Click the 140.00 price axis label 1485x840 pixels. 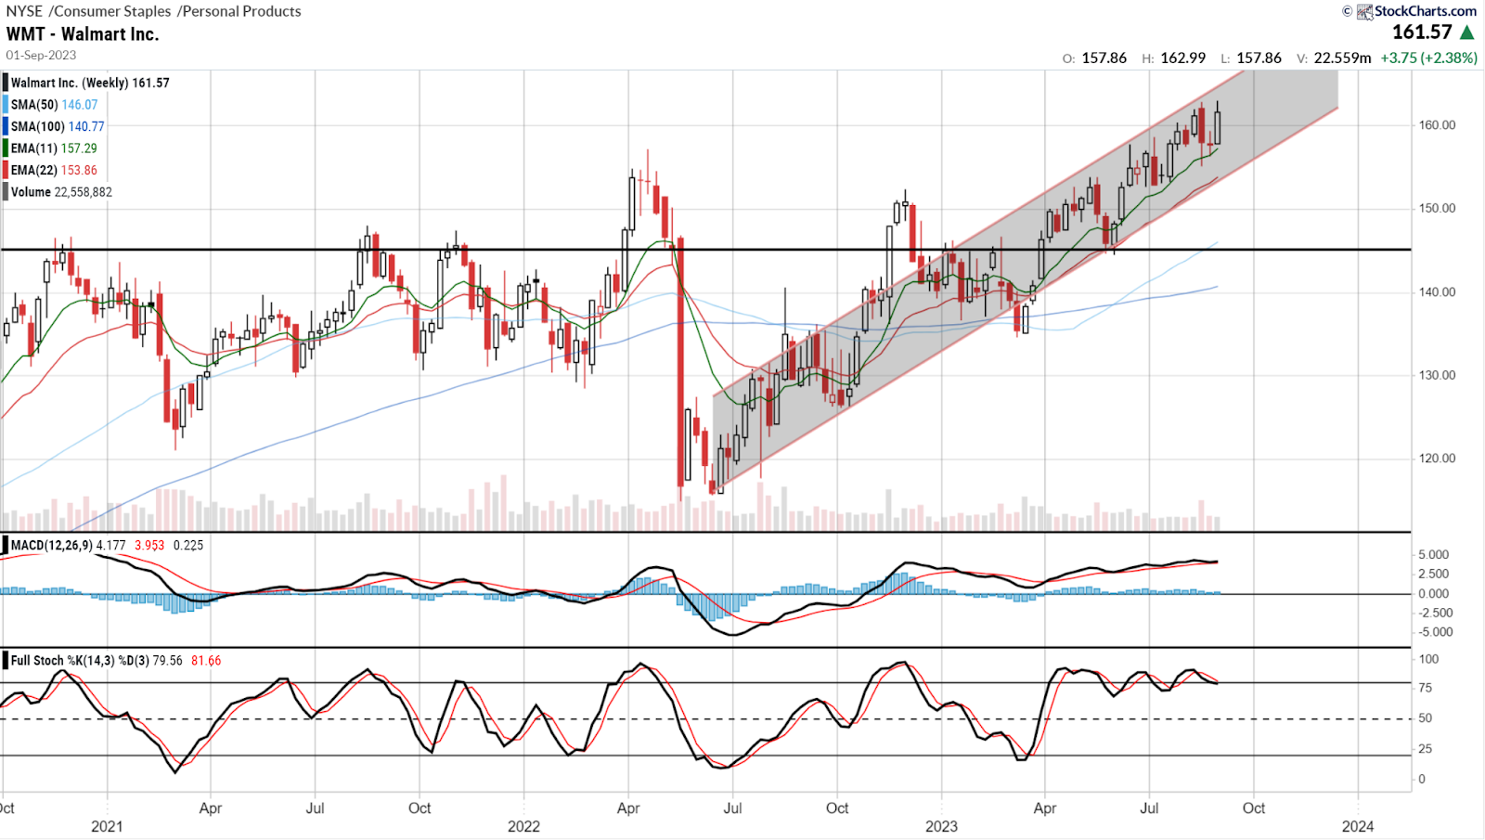tap(1437, 292)
